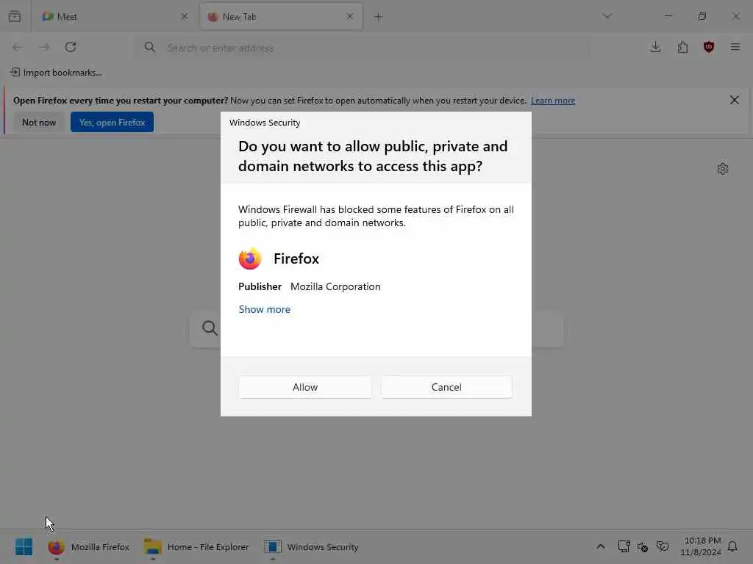
Task: Switch to the Meet tab
Action: tap(114, 17)
